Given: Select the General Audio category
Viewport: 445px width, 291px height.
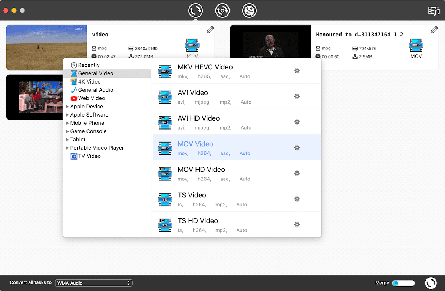Looking at the screenshot, I should click(x=95, y=90).
